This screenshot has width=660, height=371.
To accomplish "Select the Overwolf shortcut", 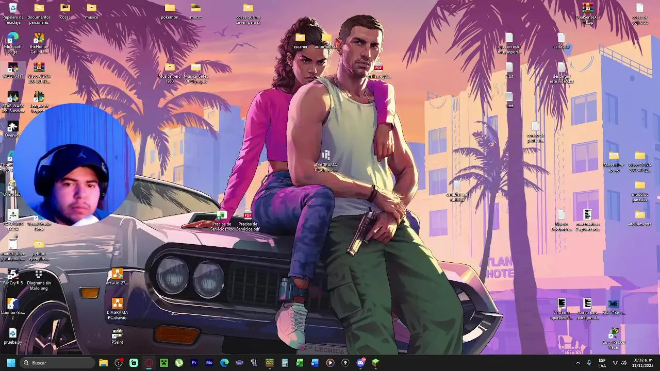I will coord(12,129).
